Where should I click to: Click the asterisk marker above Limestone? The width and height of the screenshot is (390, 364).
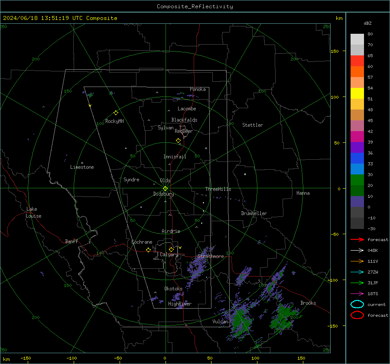pyautogui.click(x=82, y=163)
